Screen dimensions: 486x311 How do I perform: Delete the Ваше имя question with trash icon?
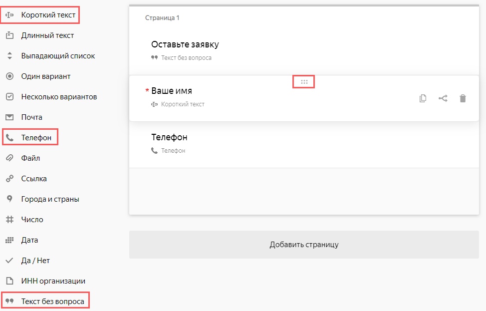(463, 98)
